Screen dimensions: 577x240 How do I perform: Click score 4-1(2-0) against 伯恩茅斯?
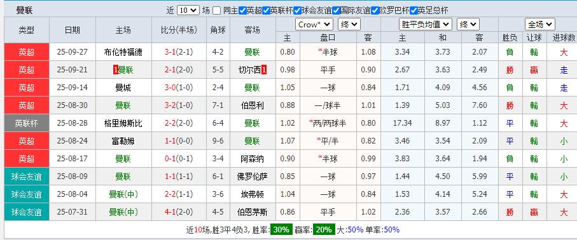point(179,212)
